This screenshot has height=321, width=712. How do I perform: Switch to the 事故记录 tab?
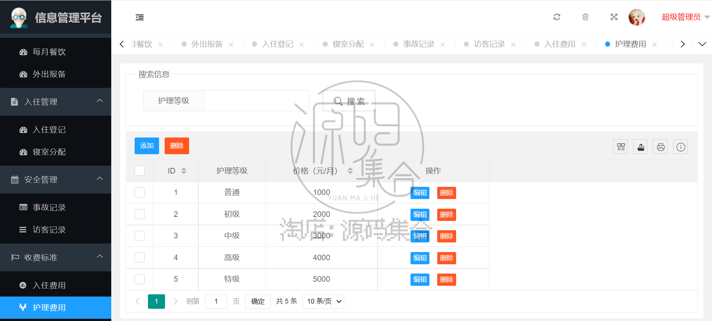tap(419, 44)
